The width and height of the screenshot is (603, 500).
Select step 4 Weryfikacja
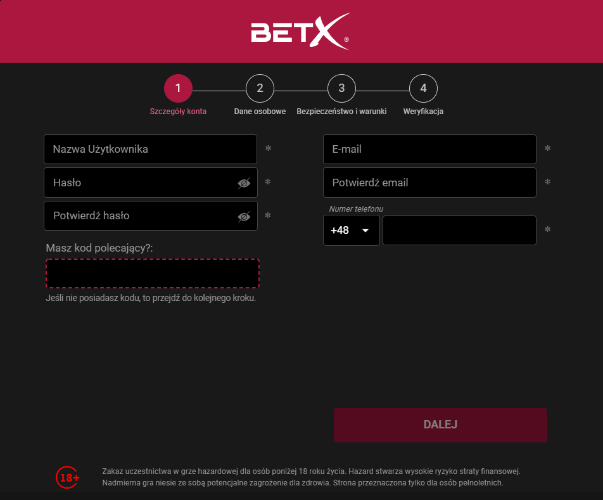point(423,89)
